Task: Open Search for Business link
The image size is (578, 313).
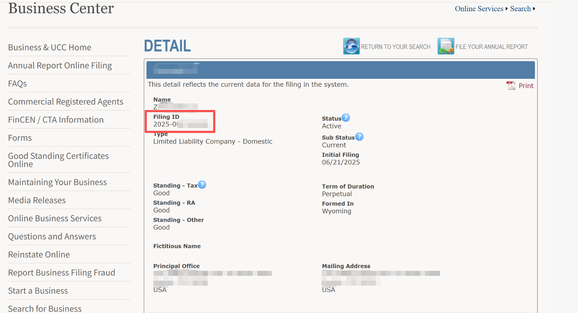Action: (45, 308)
